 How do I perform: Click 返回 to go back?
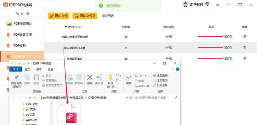(x=22, y=14)
